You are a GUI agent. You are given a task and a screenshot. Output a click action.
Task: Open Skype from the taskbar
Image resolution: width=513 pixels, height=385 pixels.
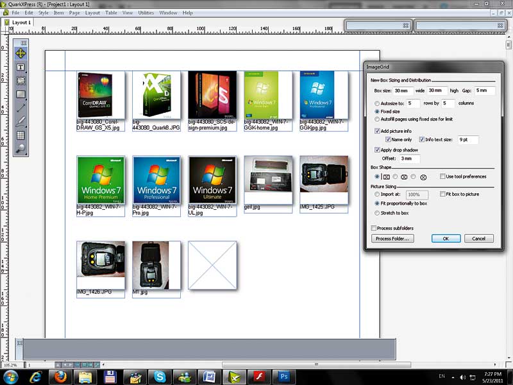(x=160, y=377)
